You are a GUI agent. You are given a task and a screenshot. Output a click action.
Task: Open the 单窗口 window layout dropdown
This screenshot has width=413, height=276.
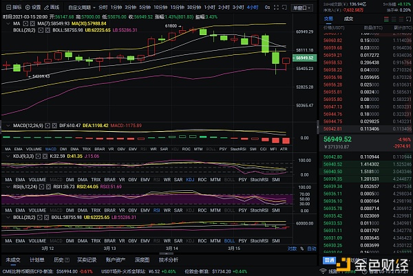pyautogui.click(x=301, y=8)
